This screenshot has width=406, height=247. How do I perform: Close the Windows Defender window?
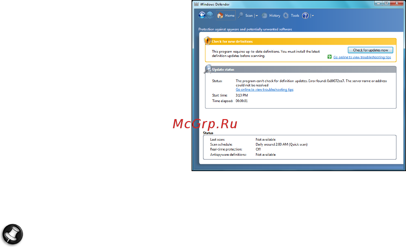click(x=398, y=3)
